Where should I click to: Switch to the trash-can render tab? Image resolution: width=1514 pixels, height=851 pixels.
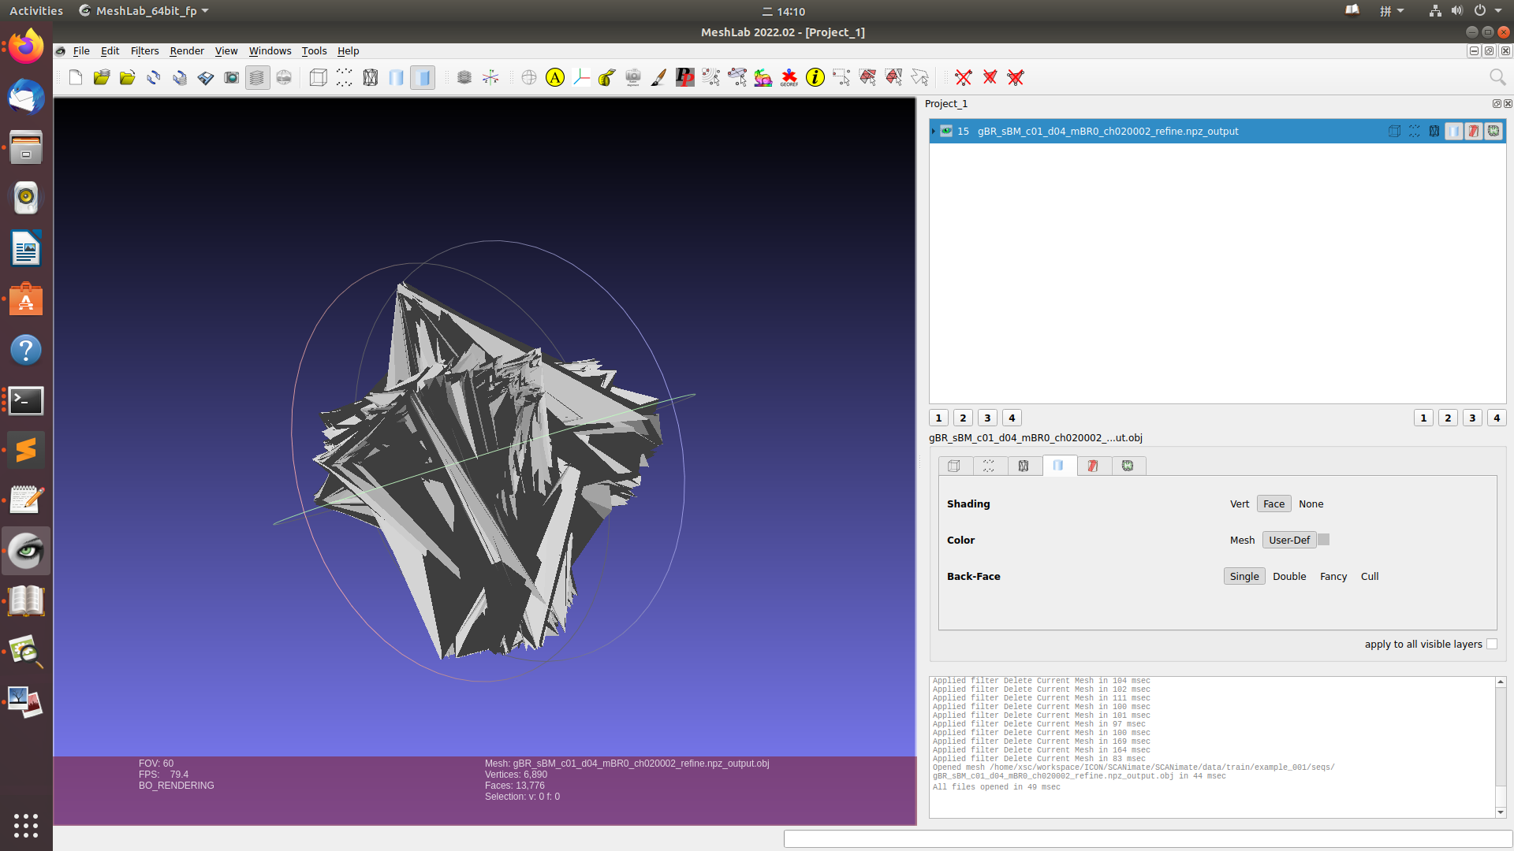click(x=1094, y=466)
